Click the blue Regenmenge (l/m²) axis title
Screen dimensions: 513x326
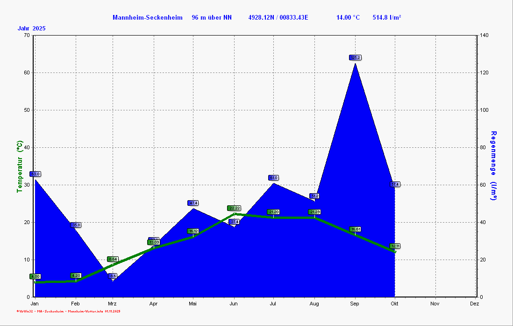click(x=493, y=166)
